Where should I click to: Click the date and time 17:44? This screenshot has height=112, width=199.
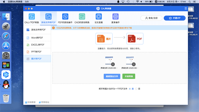click(x=176, y=2)
